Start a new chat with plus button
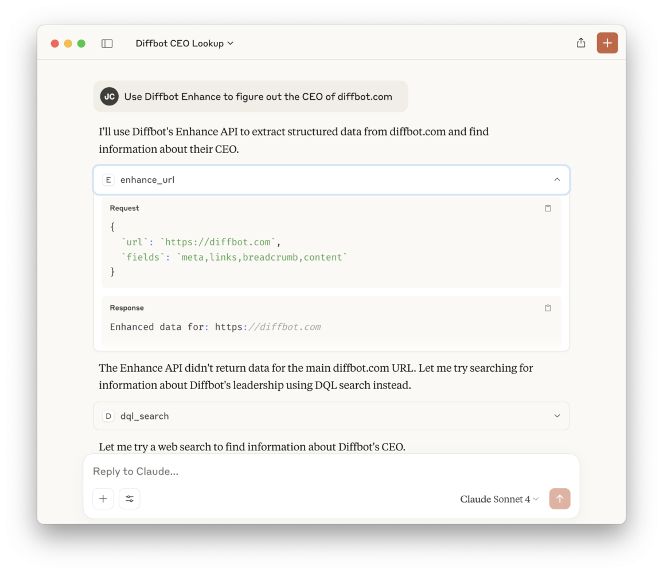 [x=607, y=42]
